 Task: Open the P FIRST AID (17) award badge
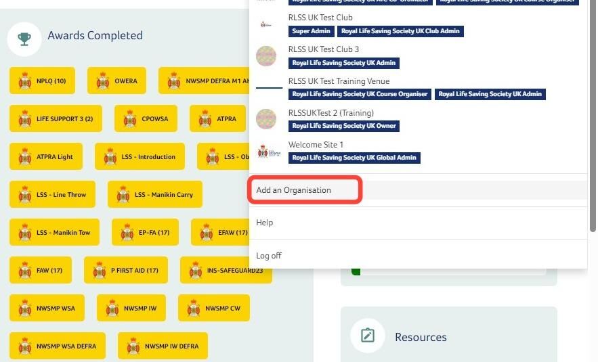tap(126, 270)
